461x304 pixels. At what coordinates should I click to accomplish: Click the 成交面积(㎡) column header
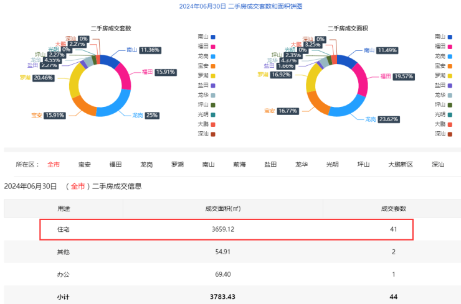point(222,208)
